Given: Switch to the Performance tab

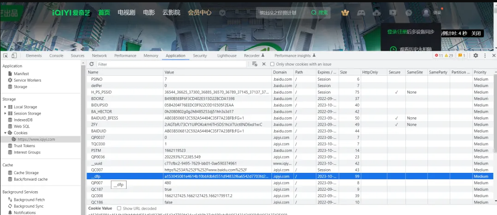Looking at the screenshot, I should pyautogui.click(x=125, y=55).
